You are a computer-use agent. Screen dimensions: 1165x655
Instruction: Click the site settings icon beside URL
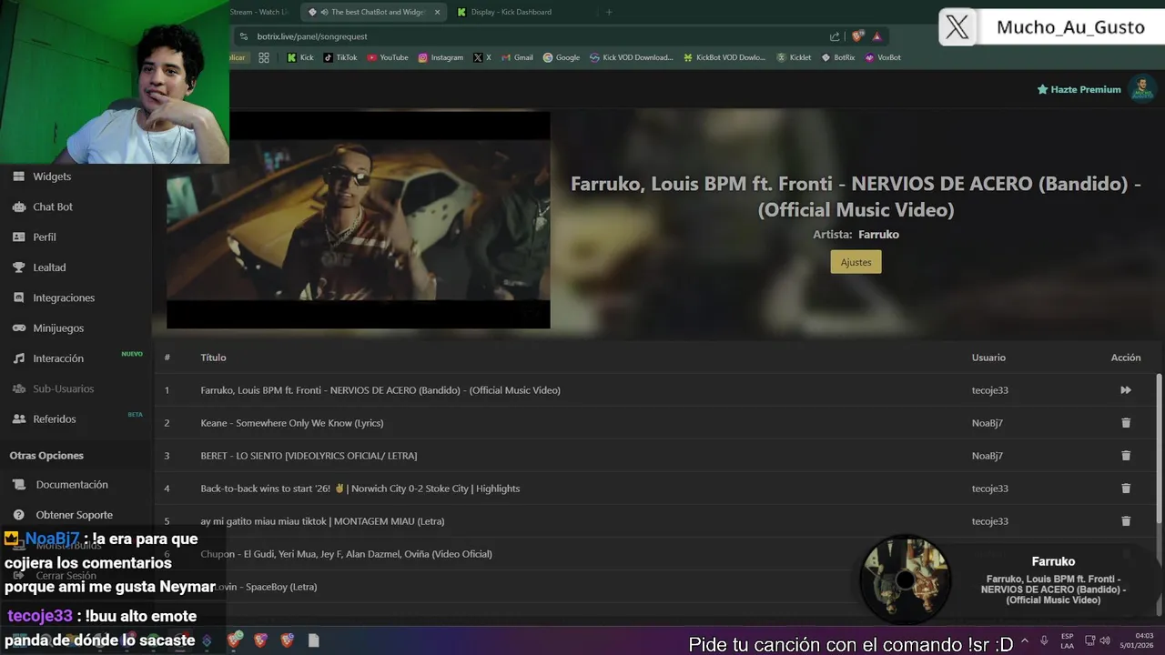point(242,36)
